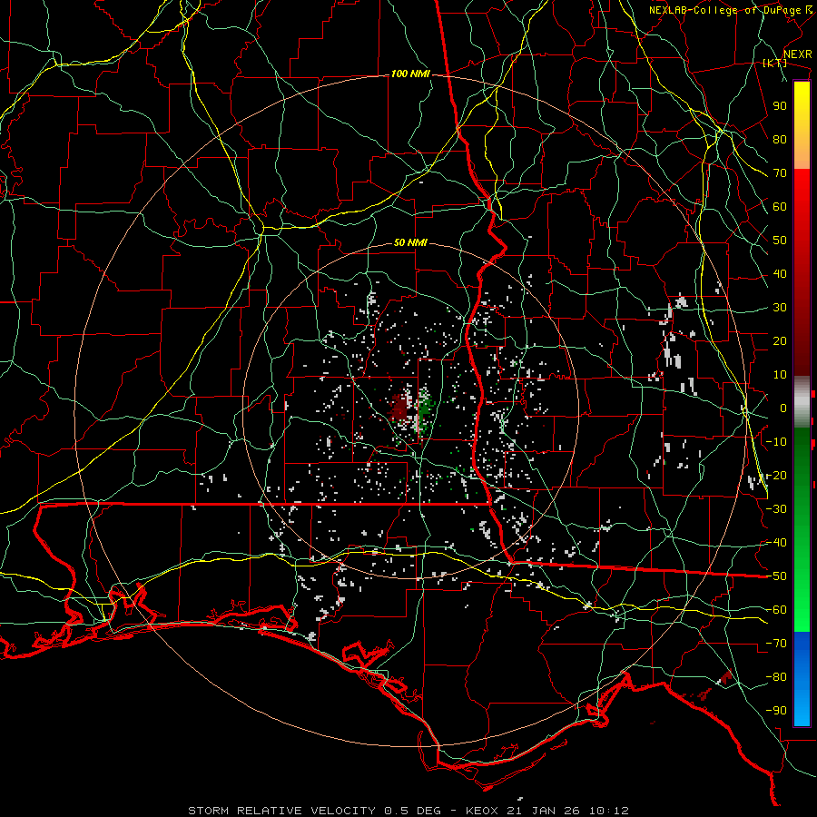
Task: Select the NEXR product label
Action: tap(798, 54)
